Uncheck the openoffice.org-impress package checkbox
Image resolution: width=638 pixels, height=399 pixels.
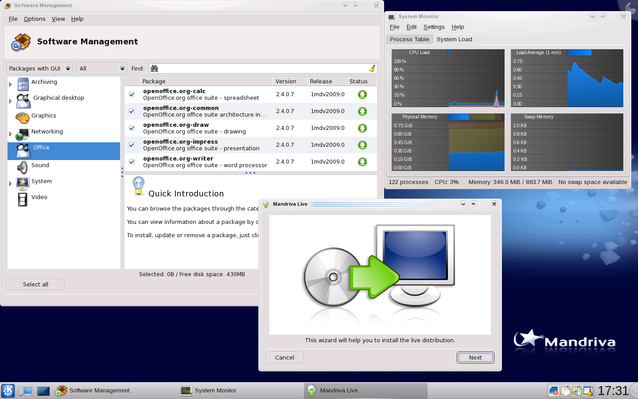(132, 145)
